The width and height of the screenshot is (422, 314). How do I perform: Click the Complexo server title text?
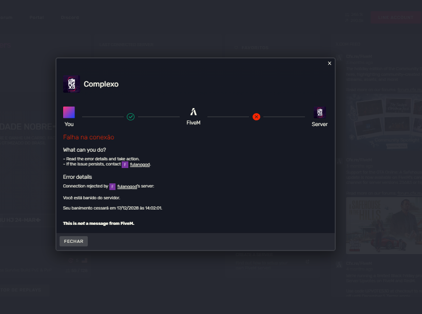click(101, 84)
